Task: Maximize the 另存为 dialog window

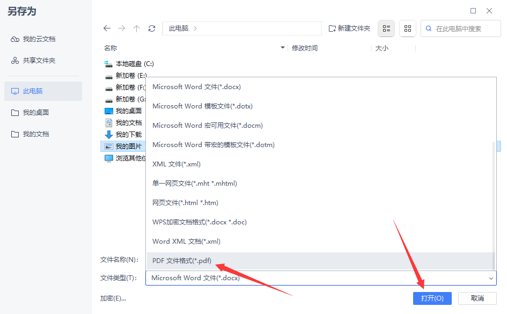Action: pos(473,11)
